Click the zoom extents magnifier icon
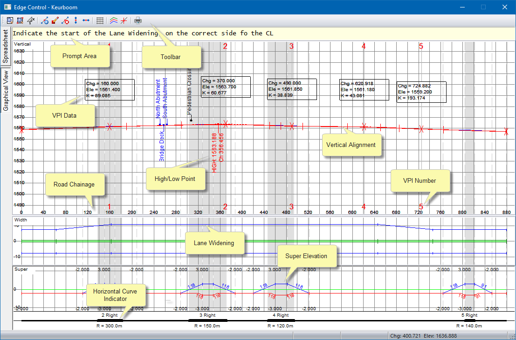Viewport: 516px width, 340px height. pos(10,20)
